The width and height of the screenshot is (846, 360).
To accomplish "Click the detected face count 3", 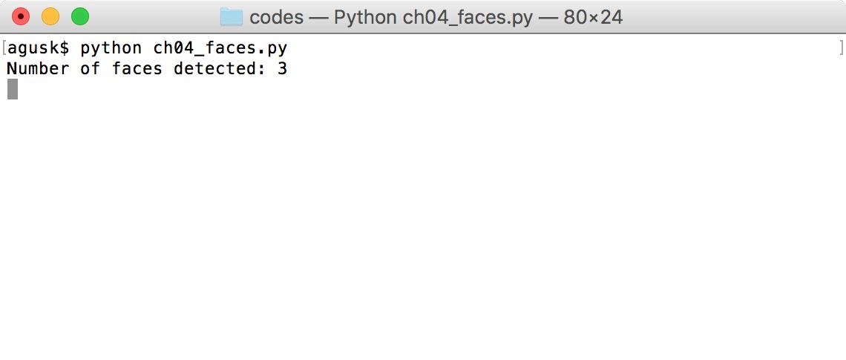I will (282, 69).
